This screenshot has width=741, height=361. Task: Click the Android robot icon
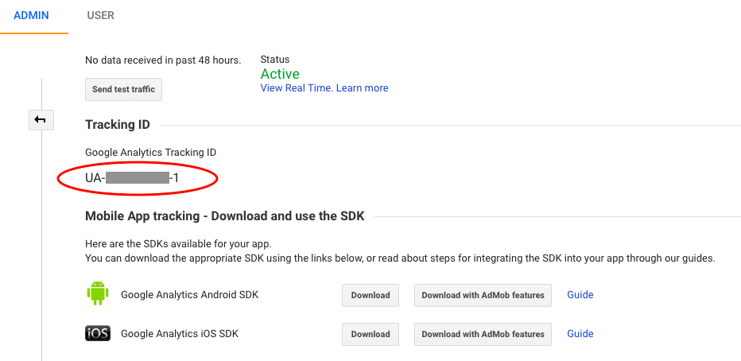[x=98, y=293]
